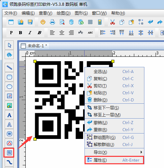
Task: Open file using the folder icon
Action: pos(21,22)
